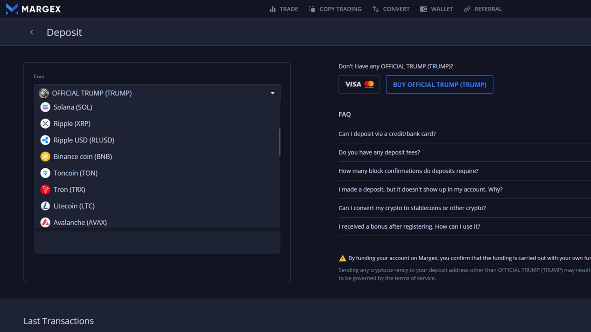Click the Ripple XRP coin icon
This screenshot has height=332, width=591.
[45, 124]
